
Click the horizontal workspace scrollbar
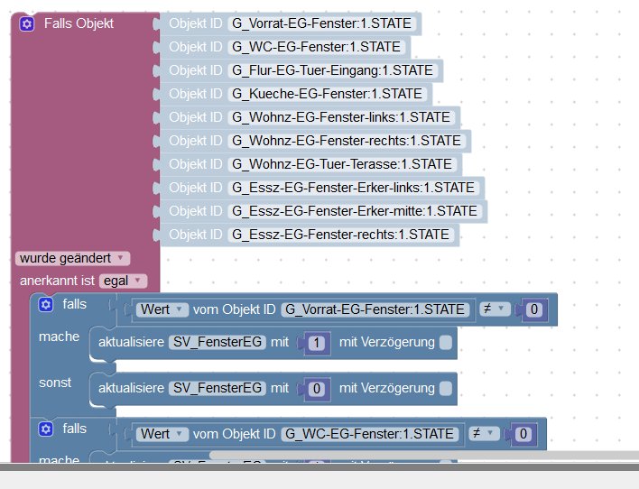(x=424, y=455)
